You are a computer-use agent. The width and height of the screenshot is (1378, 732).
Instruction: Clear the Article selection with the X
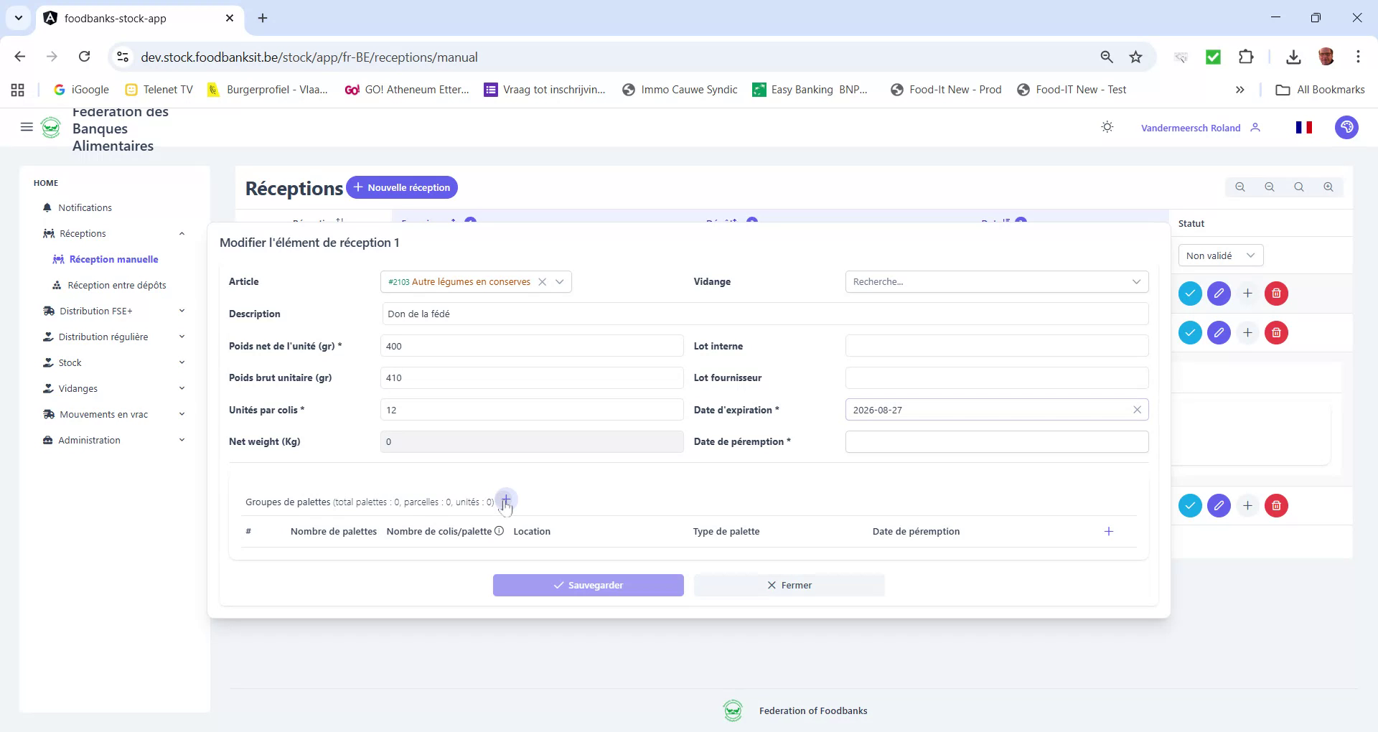click(x=542, y=281)
